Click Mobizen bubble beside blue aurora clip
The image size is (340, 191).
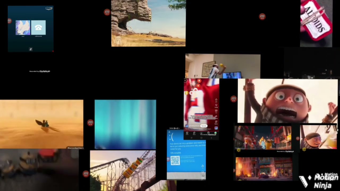click(90, 123)
